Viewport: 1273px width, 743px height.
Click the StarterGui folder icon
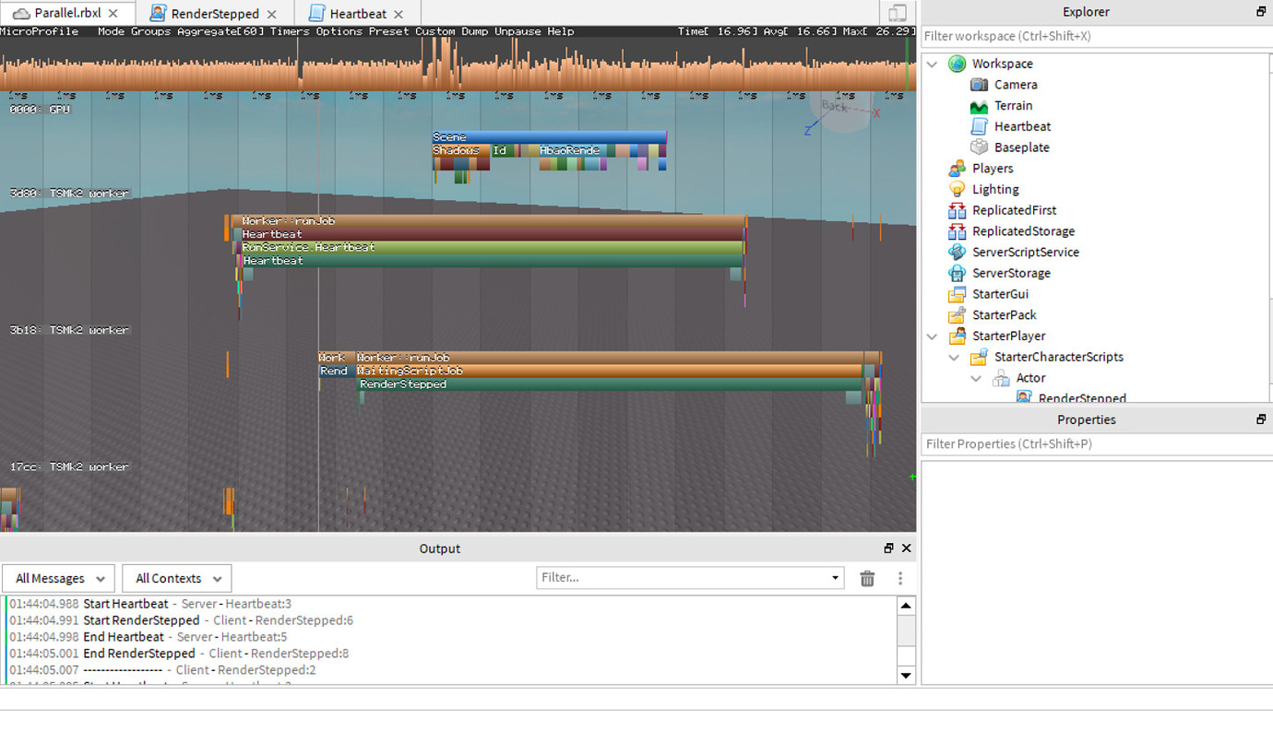pos(957,293)
